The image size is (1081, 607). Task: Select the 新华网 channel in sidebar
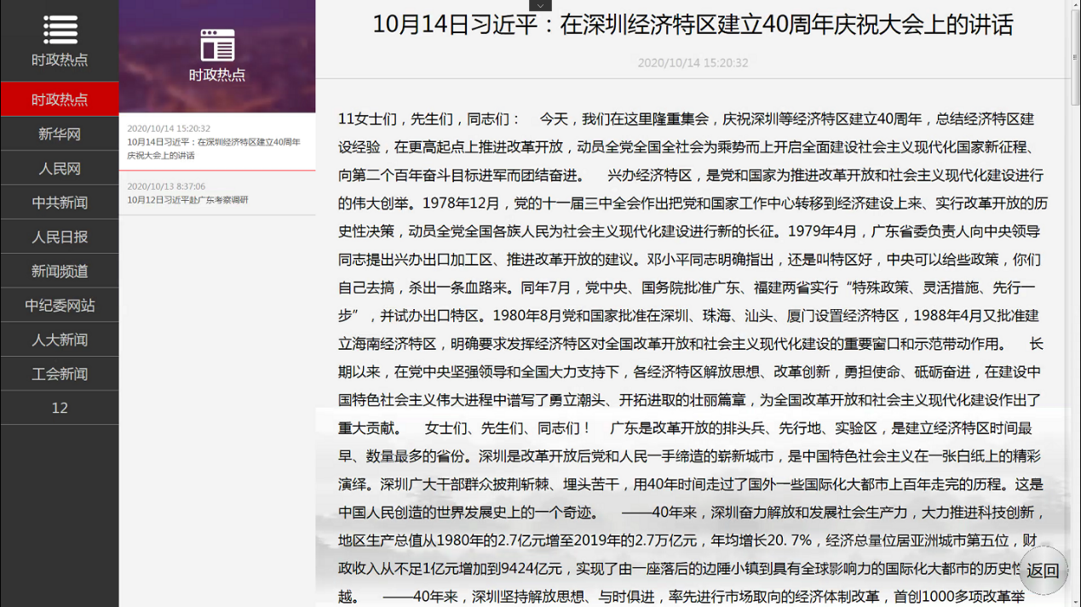pyautogui.click(x=59, y=133)
